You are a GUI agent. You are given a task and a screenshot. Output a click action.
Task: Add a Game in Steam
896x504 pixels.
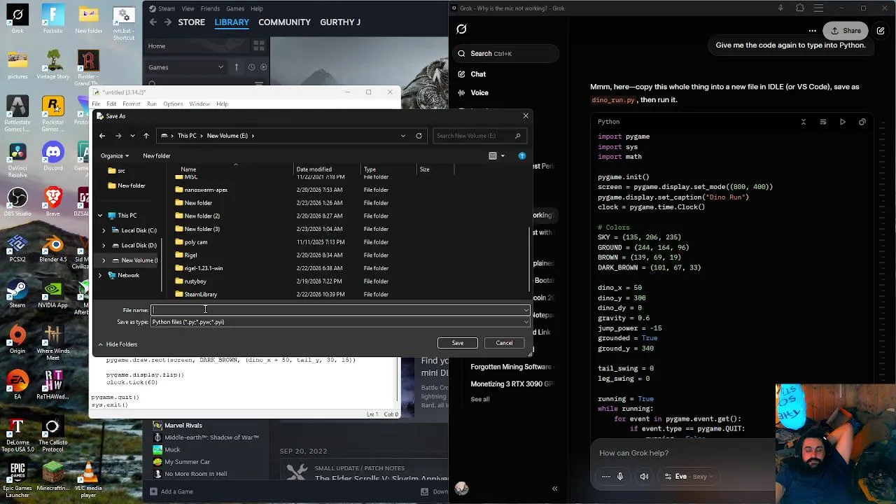click(171, 491)
